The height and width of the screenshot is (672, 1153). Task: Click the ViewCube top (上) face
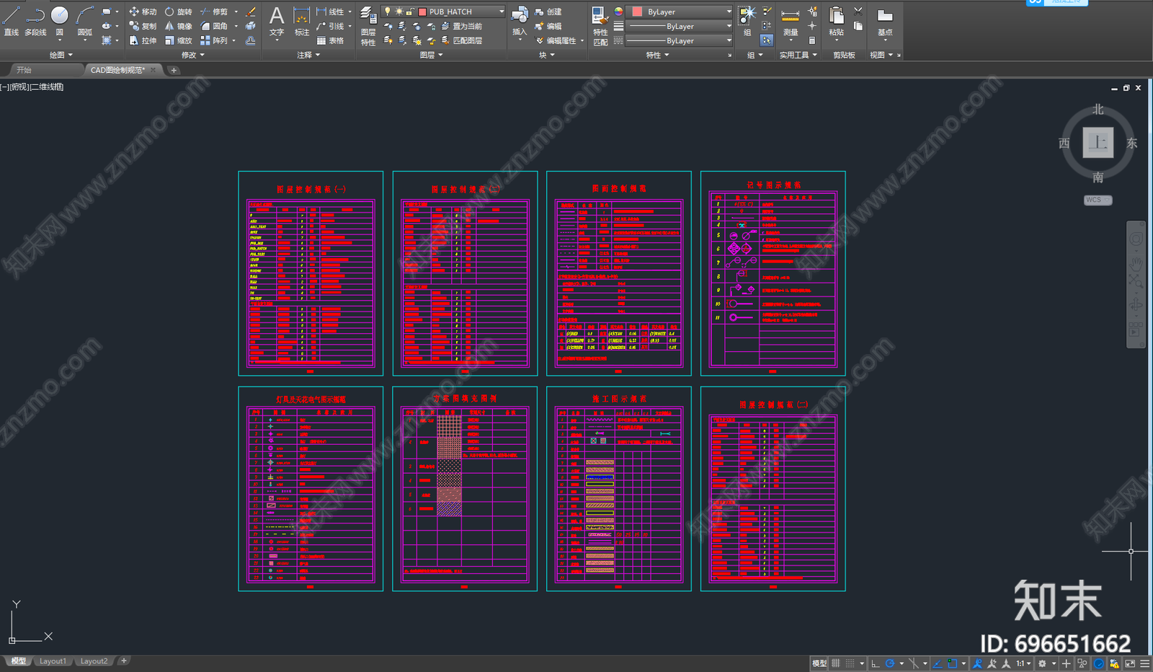(1098, 143)
